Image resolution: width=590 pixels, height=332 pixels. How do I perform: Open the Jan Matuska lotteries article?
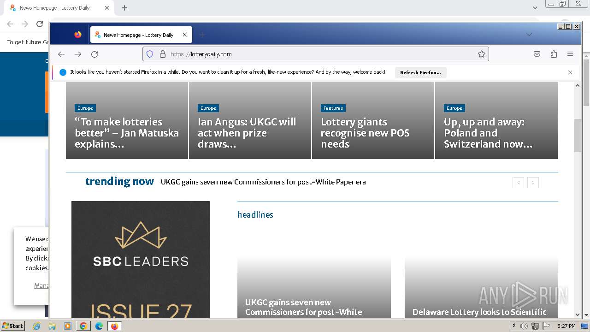pos(127,133)
